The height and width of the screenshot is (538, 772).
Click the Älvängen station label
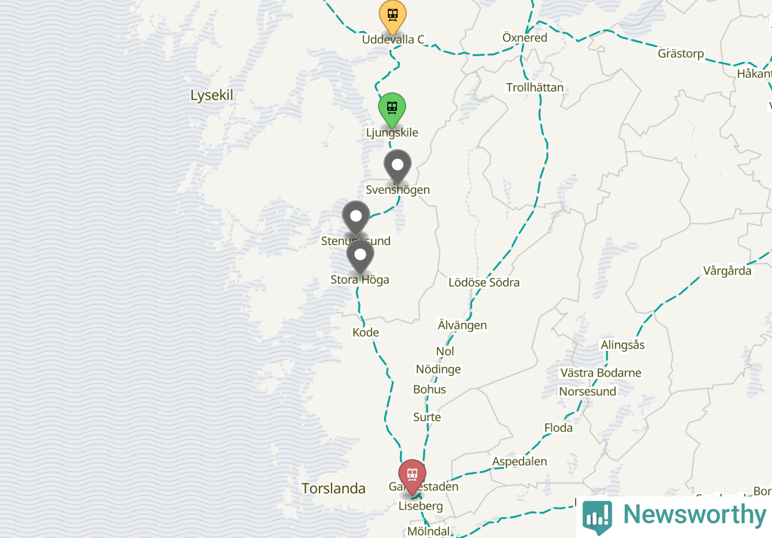[462, 325]
